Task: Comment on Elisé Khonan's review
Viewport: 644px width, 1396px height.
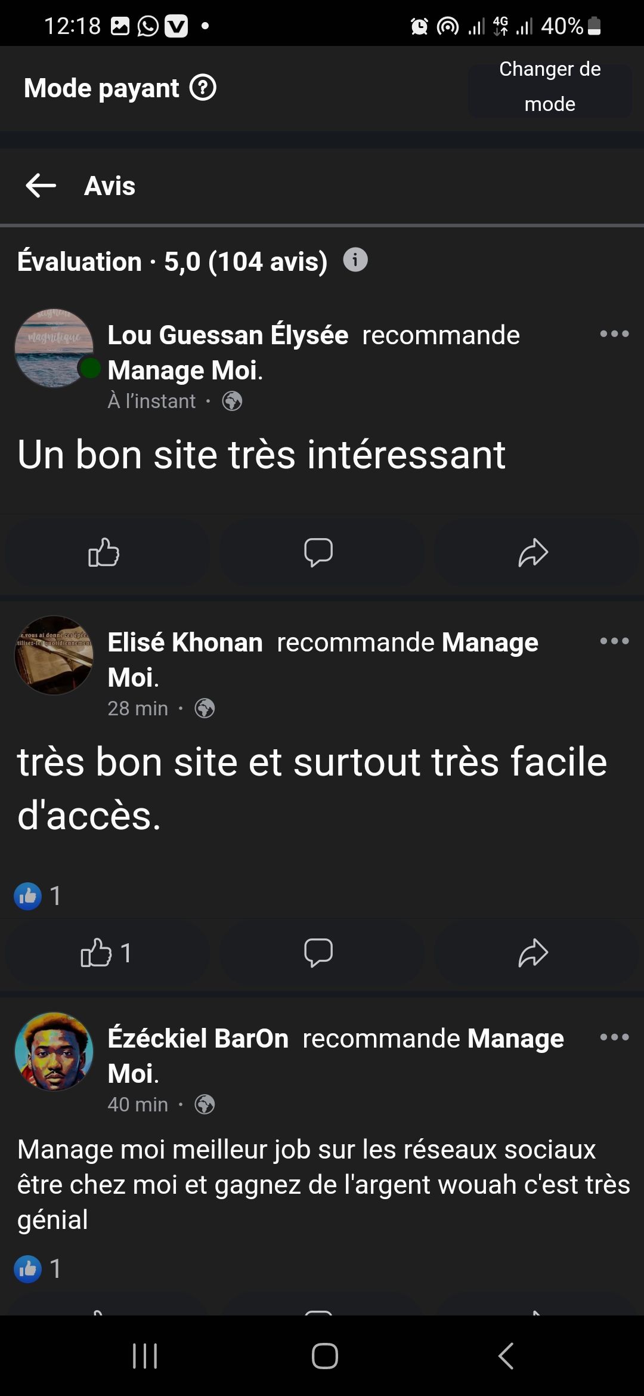Action: tap(318, 953)
